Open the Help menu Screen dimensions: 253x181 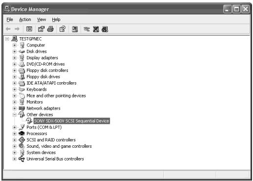(x=56, y=20)
